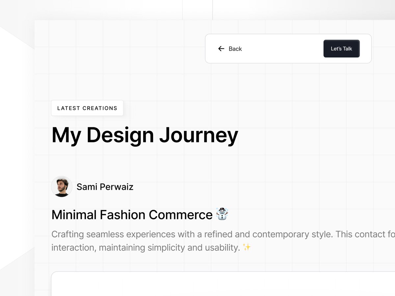Open the Let's Talk button
395x296 pixels.
(x=341, y=49)
